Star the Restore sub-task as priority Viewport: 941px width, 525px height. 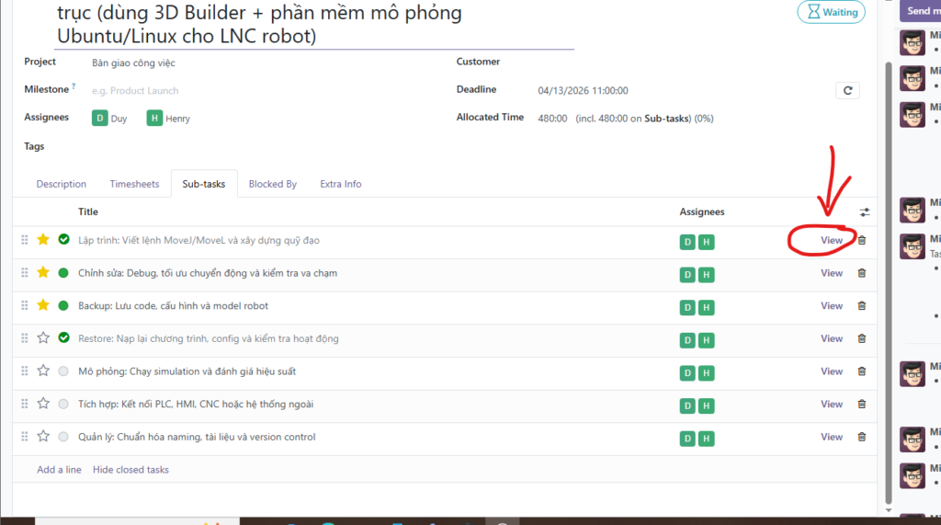43,338
